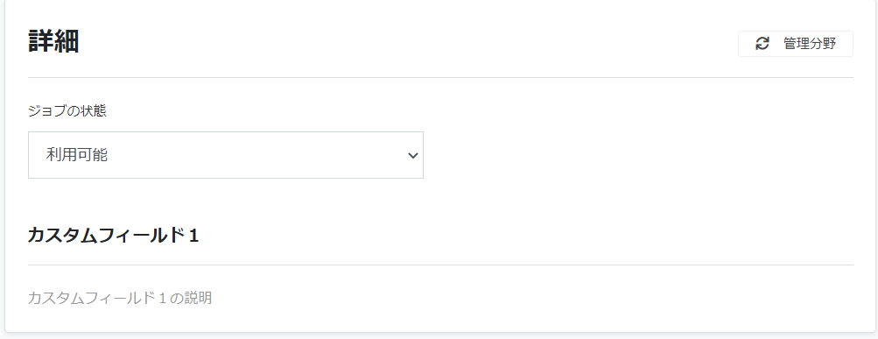Expand the job status combo box
The width and height of the screenshot is (878, 339).
pyautogui.click(x=226, y=155)
